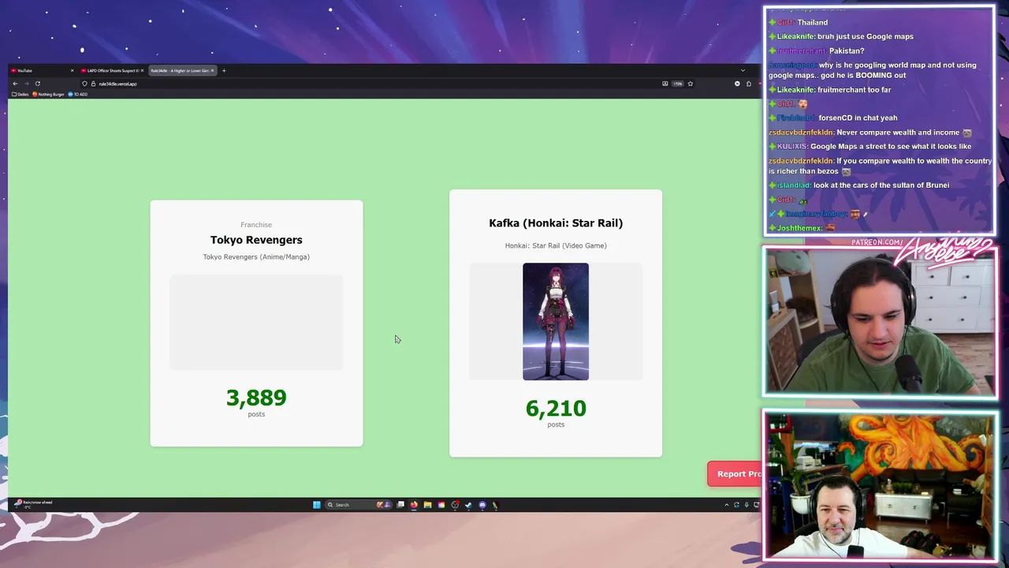
Task: Open the weather widget in taskbar
Action: coord(33,503)
